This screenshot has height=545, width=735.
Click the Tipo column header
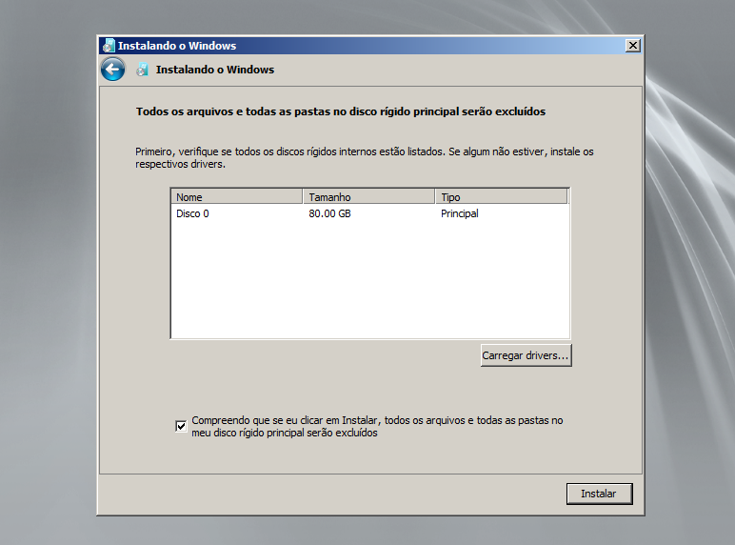[501, 197]
